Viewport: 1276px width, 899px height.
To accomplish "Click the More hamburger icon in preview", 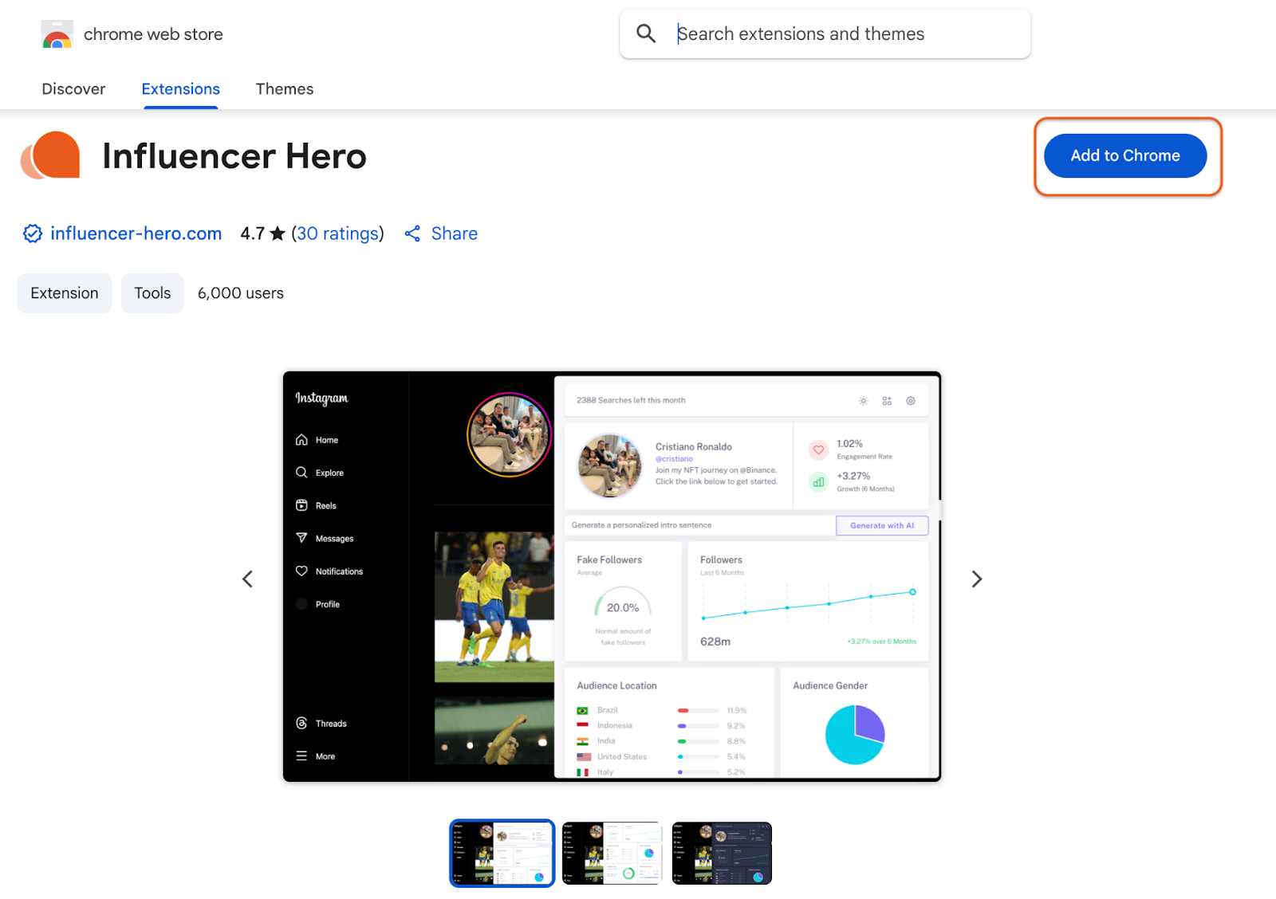I will pyautogui.click(x=301, y=756).
